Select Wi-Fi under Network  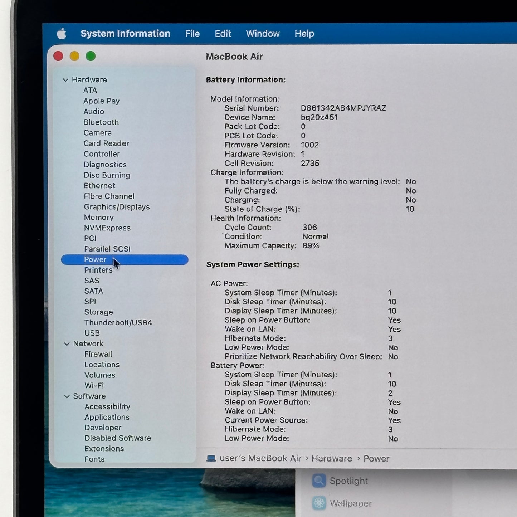coord(94,386)
